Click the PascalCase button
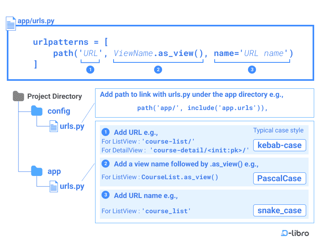Image resolution: width=321 pixels, height=240 pixels. pos(279,178)
